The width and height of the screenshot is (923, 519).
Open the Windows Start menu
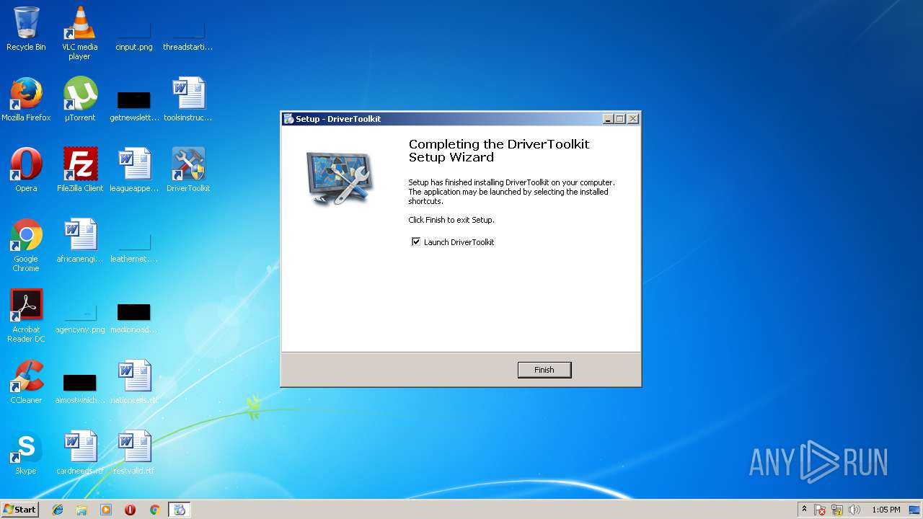pos(19,510)
